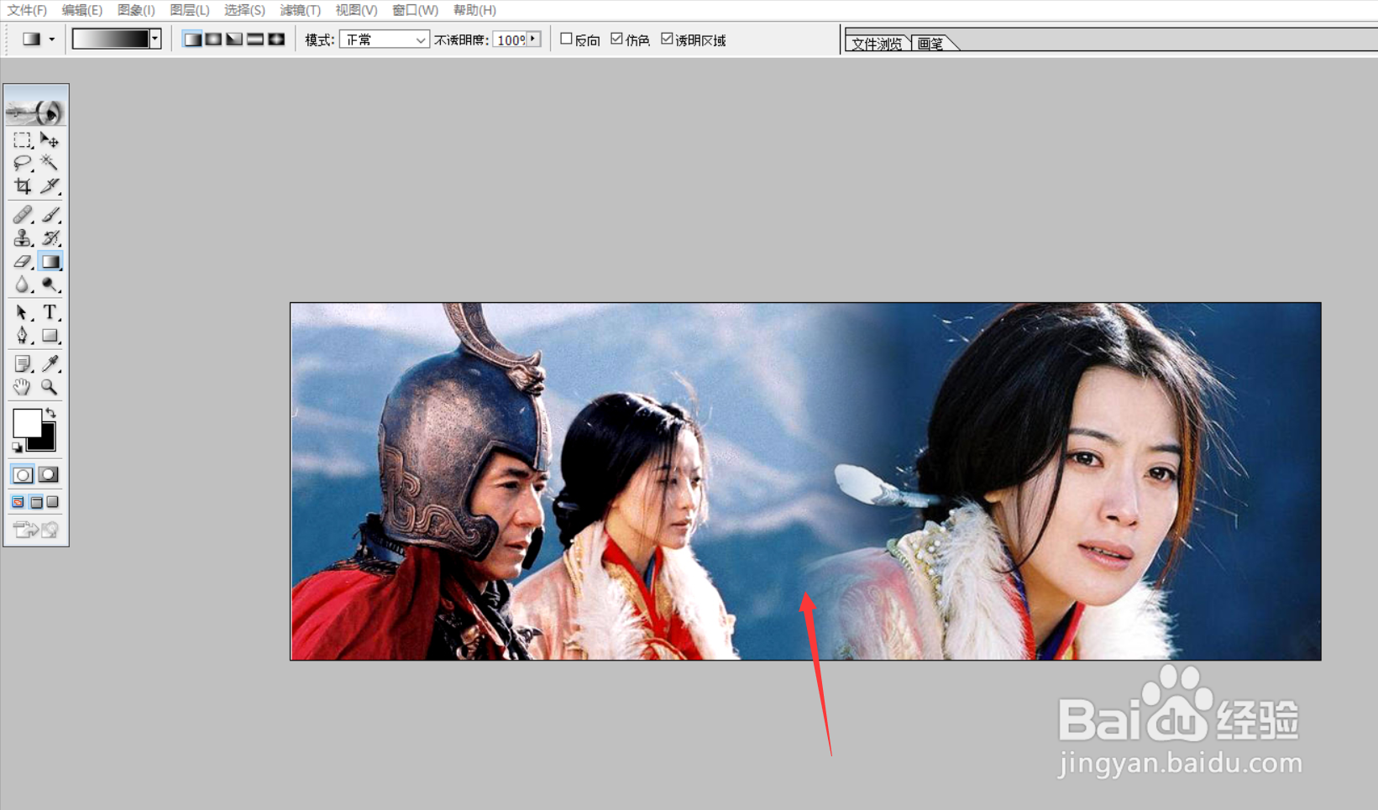Switch to the 文件浏览 tab
This screenshot has height=810, width=1378.
pyautogui.click(x=877, y=44)
